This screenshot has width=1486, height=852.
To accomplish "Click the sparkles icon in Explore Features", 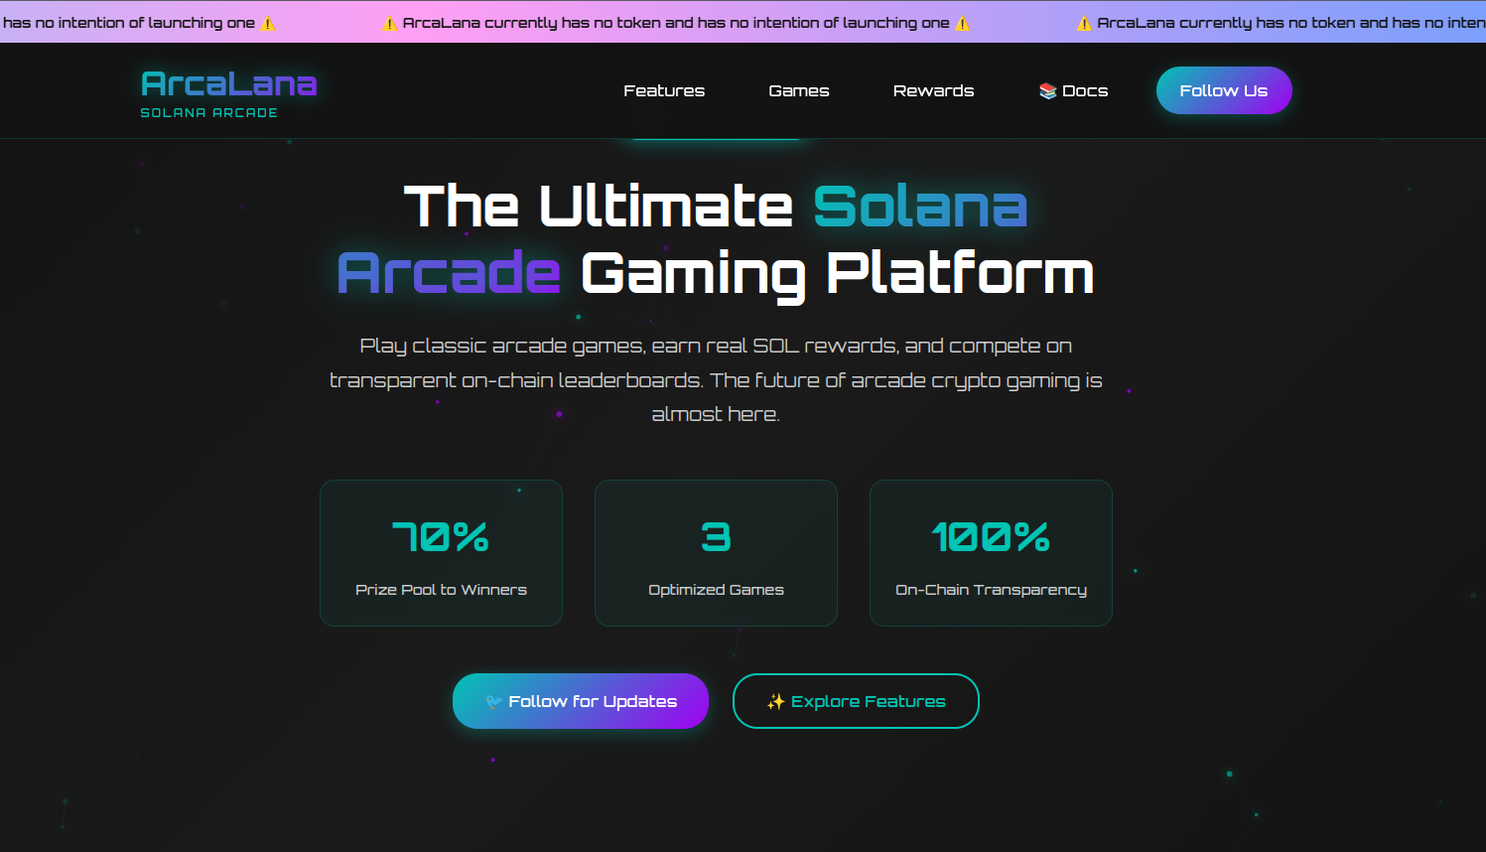I will tap(775, 701).
